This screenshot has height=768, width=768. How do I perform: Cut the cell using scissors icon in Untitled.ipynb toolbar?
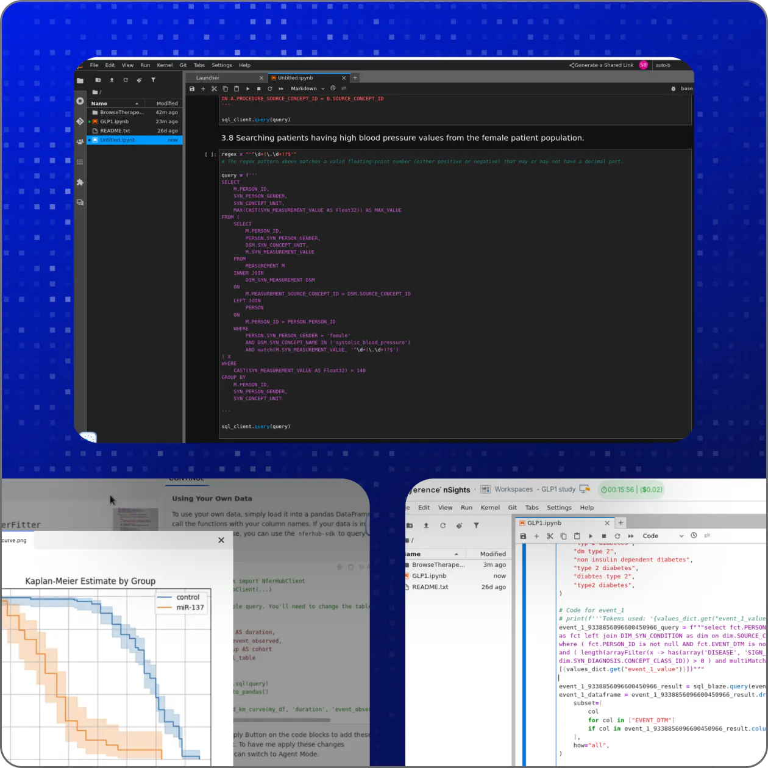pos(214,89)
